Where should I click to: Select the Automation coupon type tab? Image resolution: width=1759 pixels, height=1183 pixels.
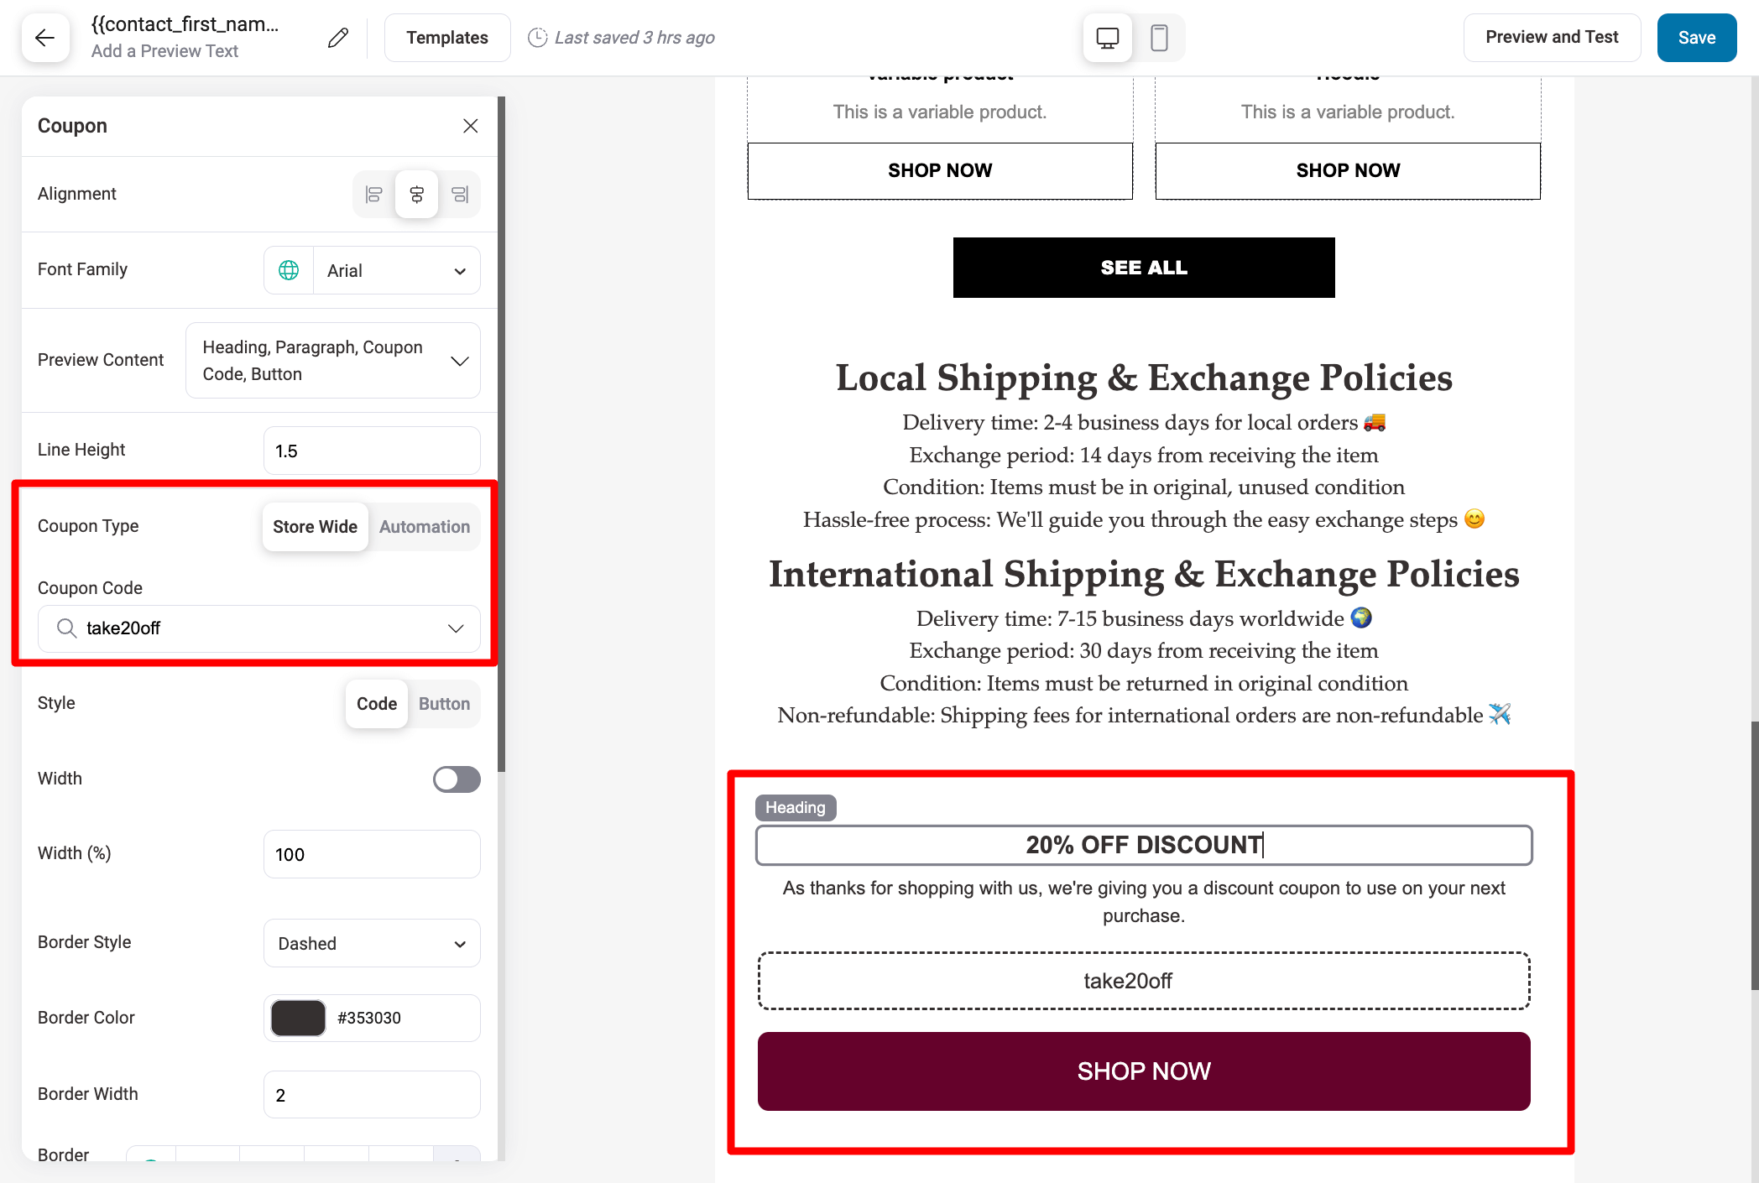(x=424, y=525)
